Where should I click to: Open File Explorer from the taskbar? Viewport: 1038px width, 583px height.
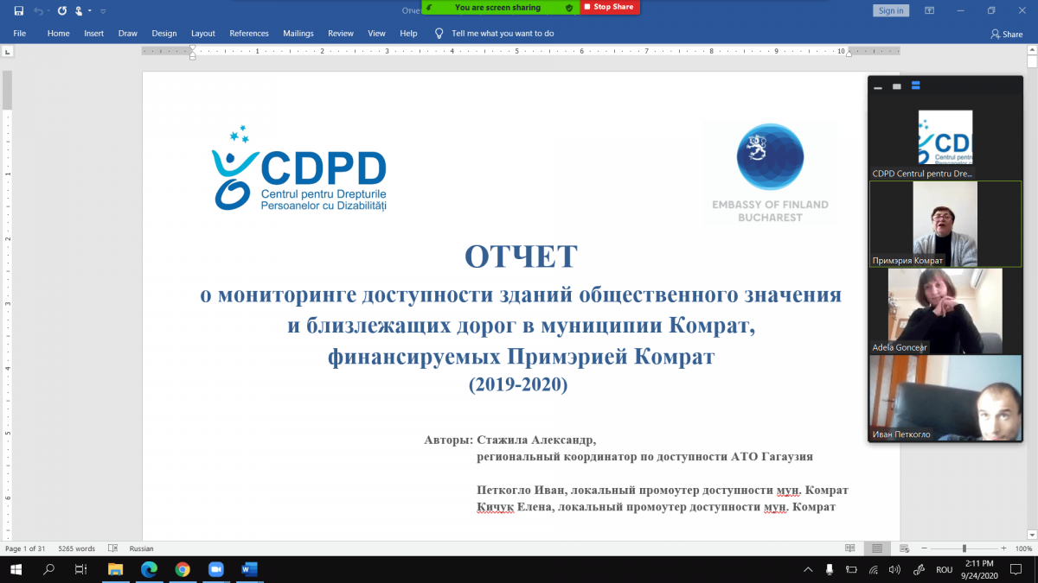tap(115, 569)
